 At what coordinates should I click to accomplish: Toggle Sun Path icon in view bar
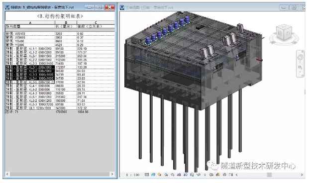coord(160,175)
